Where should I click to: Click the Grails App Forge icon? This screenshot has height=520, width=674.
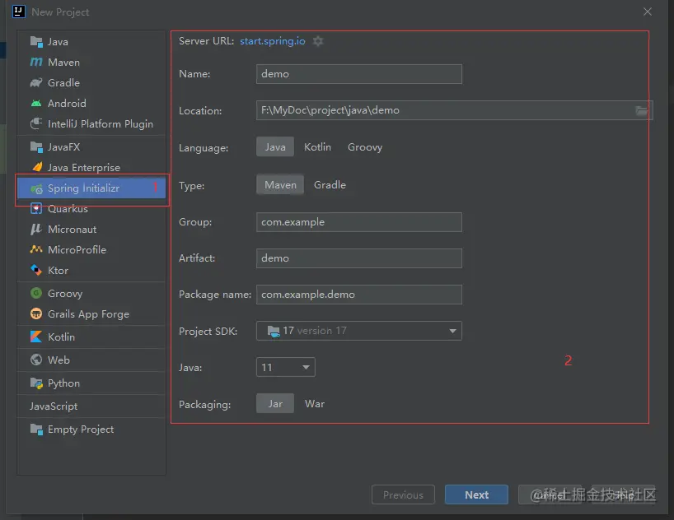(36, 313)
